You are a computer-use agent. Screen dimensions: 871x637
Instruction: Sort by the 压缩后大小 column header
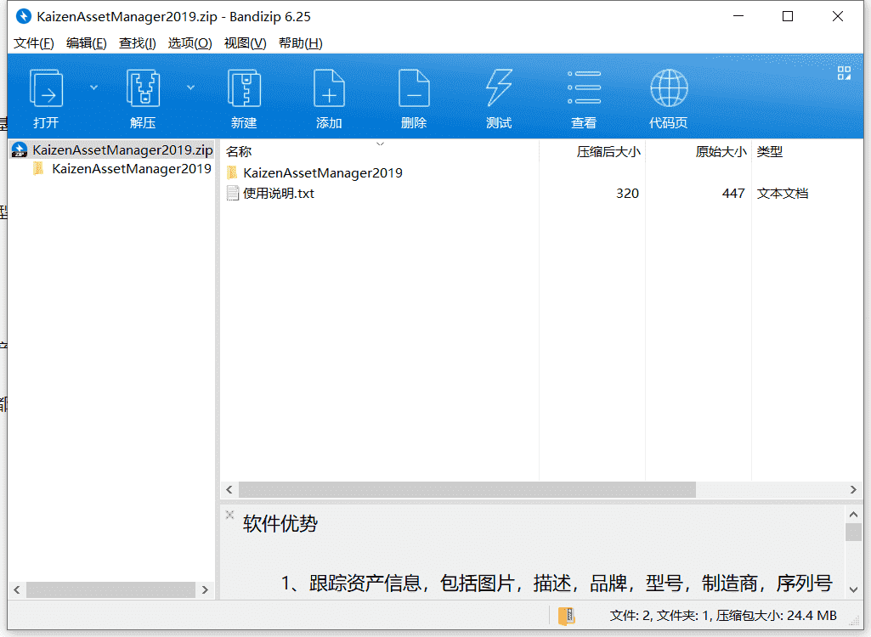[x=592, y=152]
